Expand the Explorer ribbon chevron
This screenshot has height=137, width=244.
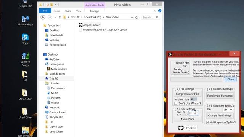[155, 11]
